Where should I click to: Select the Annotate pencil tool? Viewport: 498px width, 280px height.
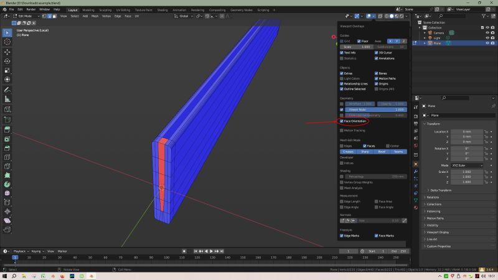pyautogui.click(x=7, y=90)
